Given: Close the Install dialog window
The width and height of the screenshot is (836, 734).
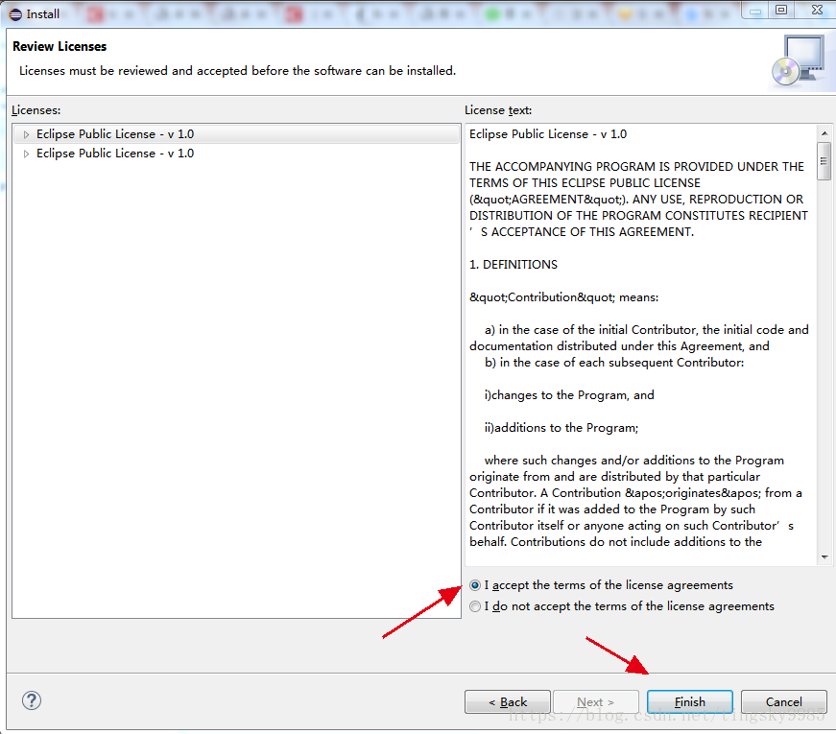Looking at the screenshot, I should pyautogui.click(x=816, y=10).
